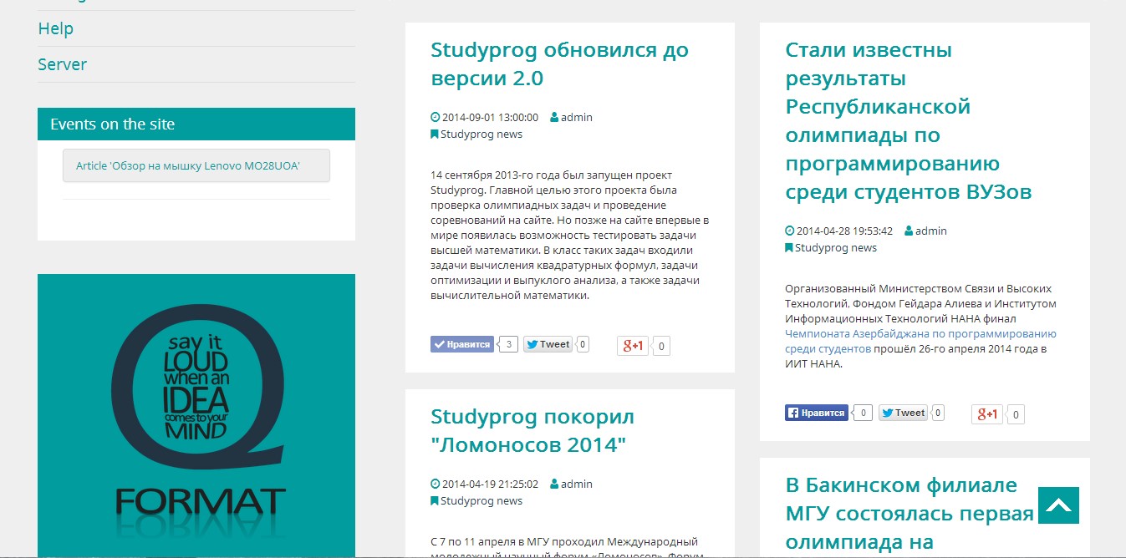Click the clock icon by 2014-04-19 21:25:02
The image size is (1126, 558).
click(x=435, y=484)
